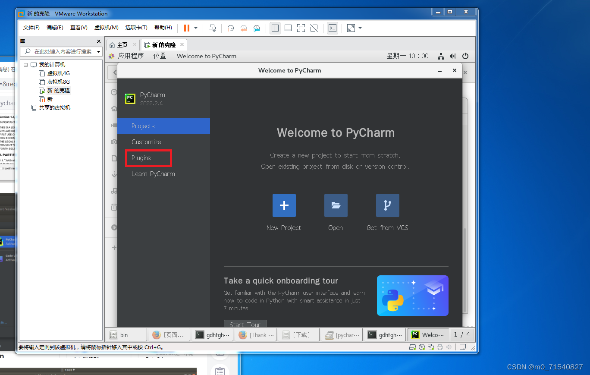590x375 pixels.
Task: Click the stretch guest display icon
Action: [x=351, y=28]
